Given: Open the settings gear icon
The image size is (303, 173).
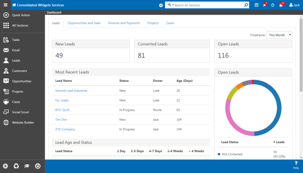Looking at the screenshot, I should click(5, 166).
